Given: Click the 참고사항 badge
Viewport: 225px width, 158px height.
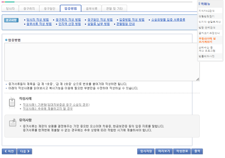Looking at the screenshot, I should pos(11,19).
